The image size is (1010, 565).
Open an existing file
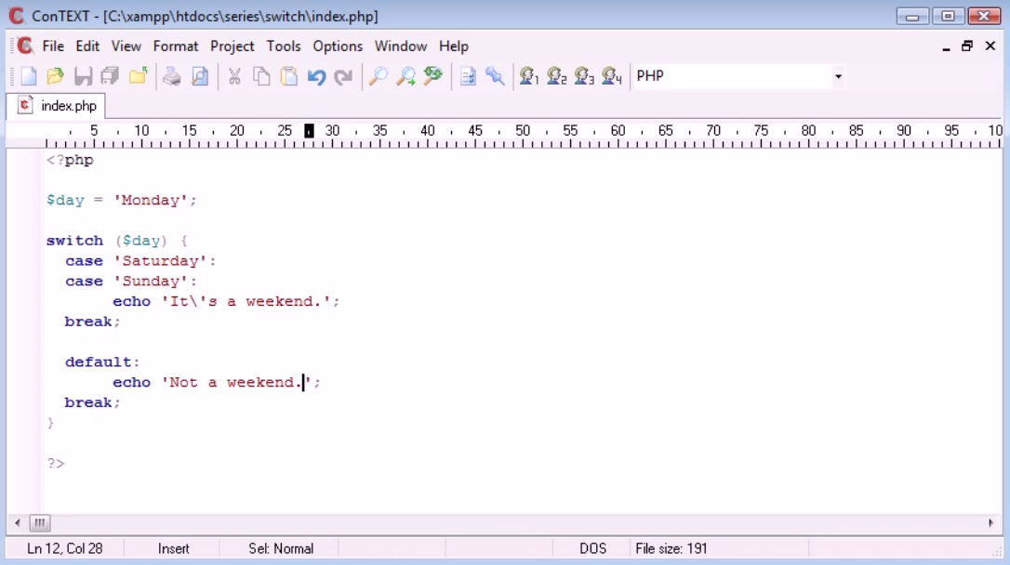tap(54, 76)
